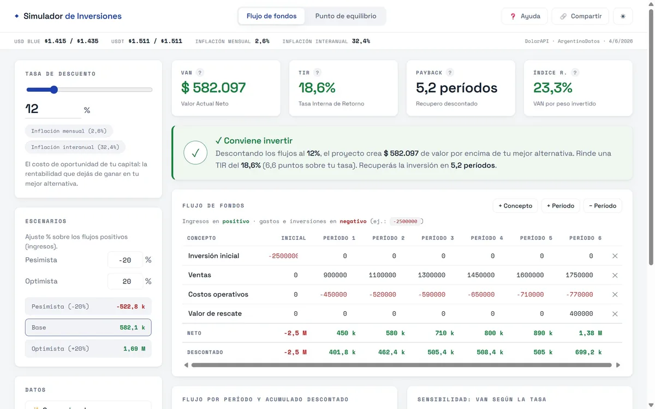Select the Optimista (+20%) scenario
This screenshot has width=655, height=409.
pyautogui.click(x=88, y=348)
